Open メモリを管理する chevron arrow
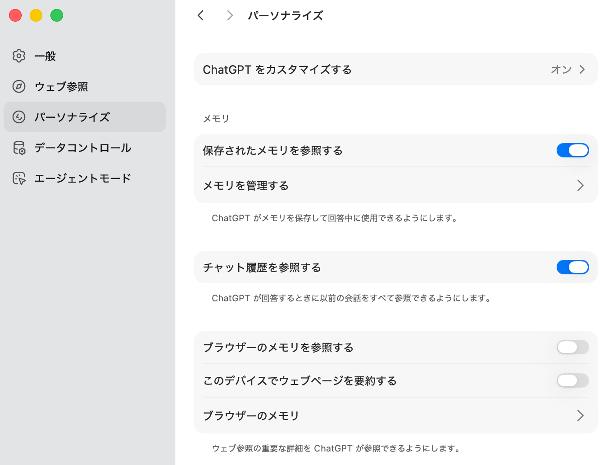This screenshot has height=465, width=608. point(580,185)
